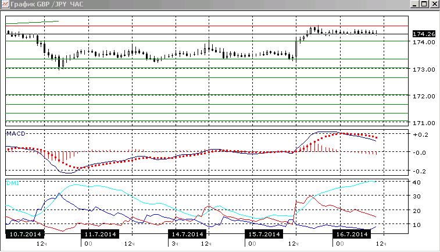Click the 15.7.2014 date marker

click(264, 235)
